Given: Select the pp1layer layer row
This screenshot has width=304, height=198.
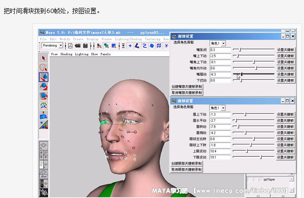Looking at the screenshot, I should (268, 179).
